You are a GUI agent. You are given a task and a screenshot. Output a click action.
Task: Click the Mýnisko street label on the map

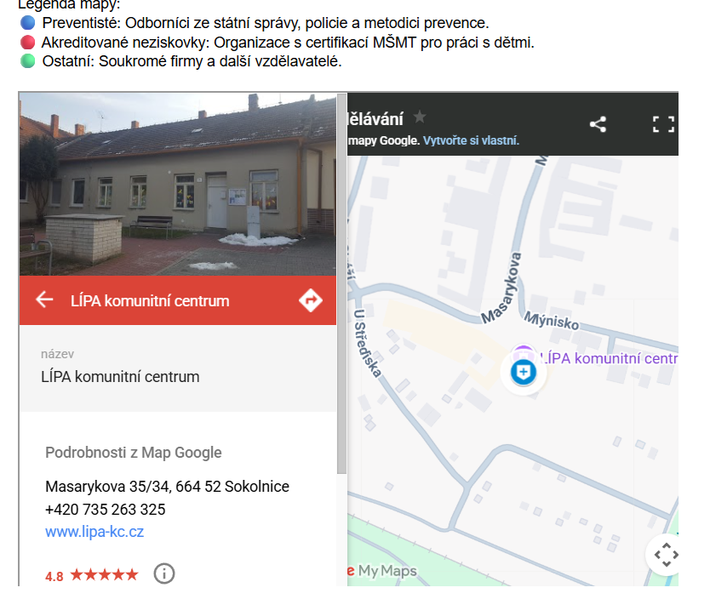(552, 321)
